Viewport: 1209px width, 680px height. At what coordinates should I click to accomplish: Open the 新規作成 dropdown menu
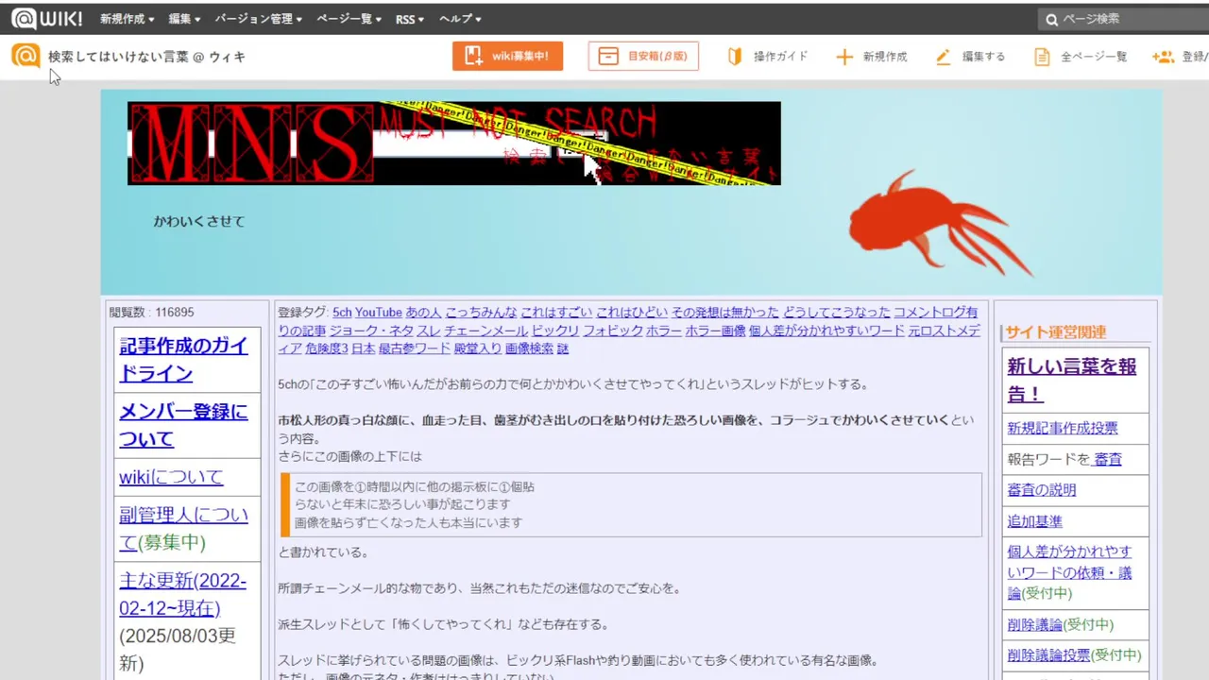pos(128,19)
